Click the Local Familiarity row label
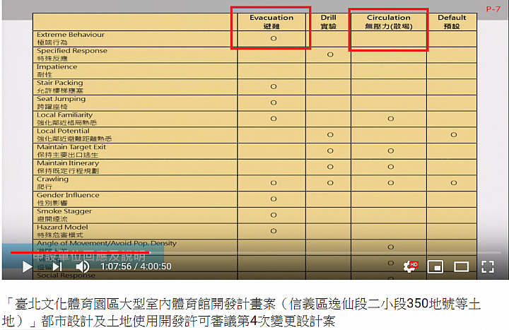509x330 pixels. [66, 119]
